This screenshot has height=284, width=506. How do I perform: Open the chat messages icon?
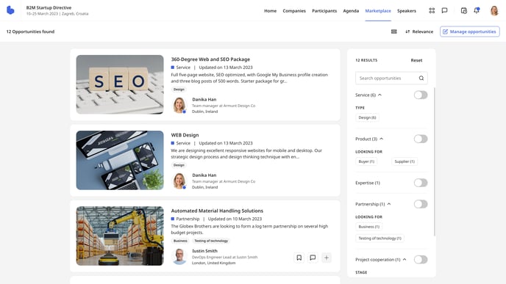point(444,10)
